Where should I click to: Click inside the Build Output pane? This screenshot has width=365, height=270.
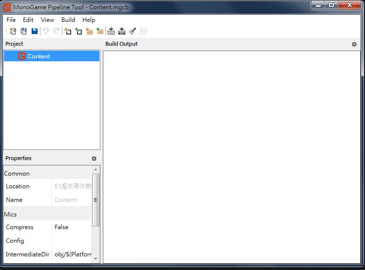pyautogui.click(x=231, y=157)
